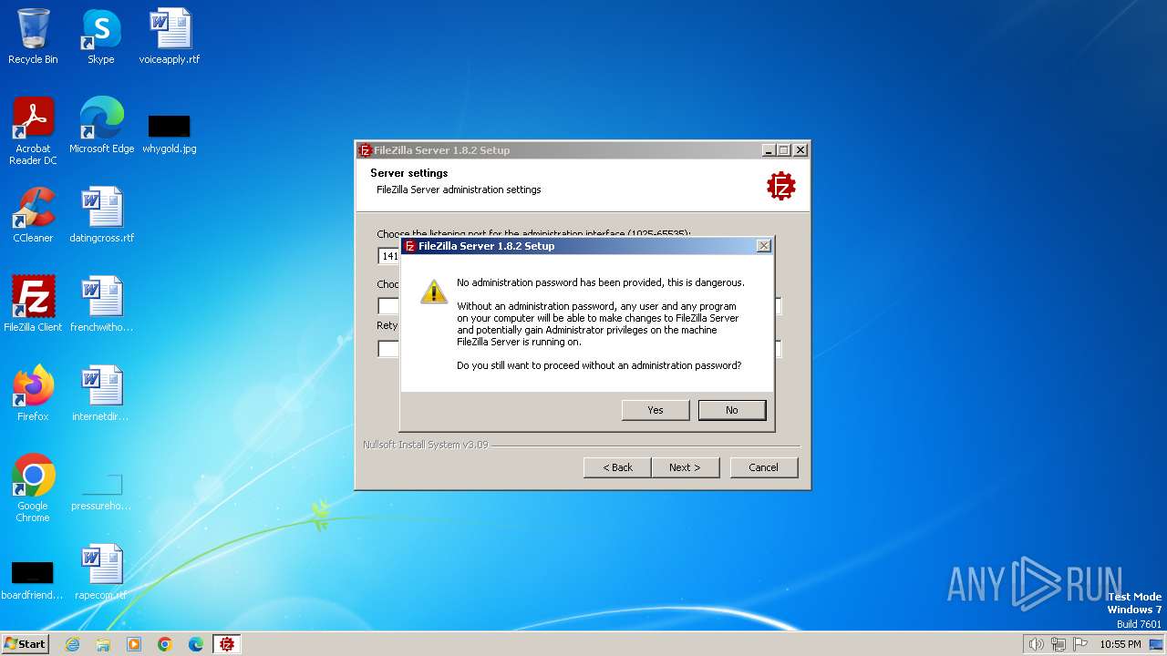Select the internetdir... document icon

pos(101,394)
